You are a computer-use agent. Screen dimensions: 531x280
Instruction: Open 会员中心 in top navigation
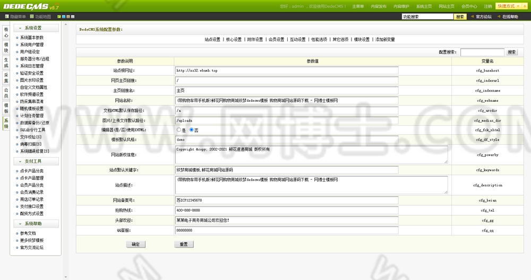469,6
